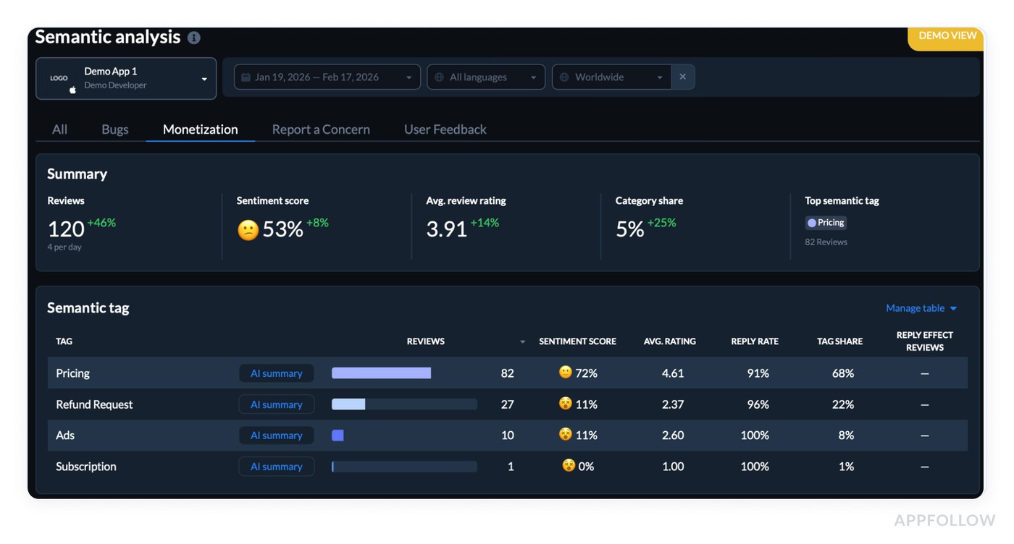Click the Pricing reviews progress bar

380,372
